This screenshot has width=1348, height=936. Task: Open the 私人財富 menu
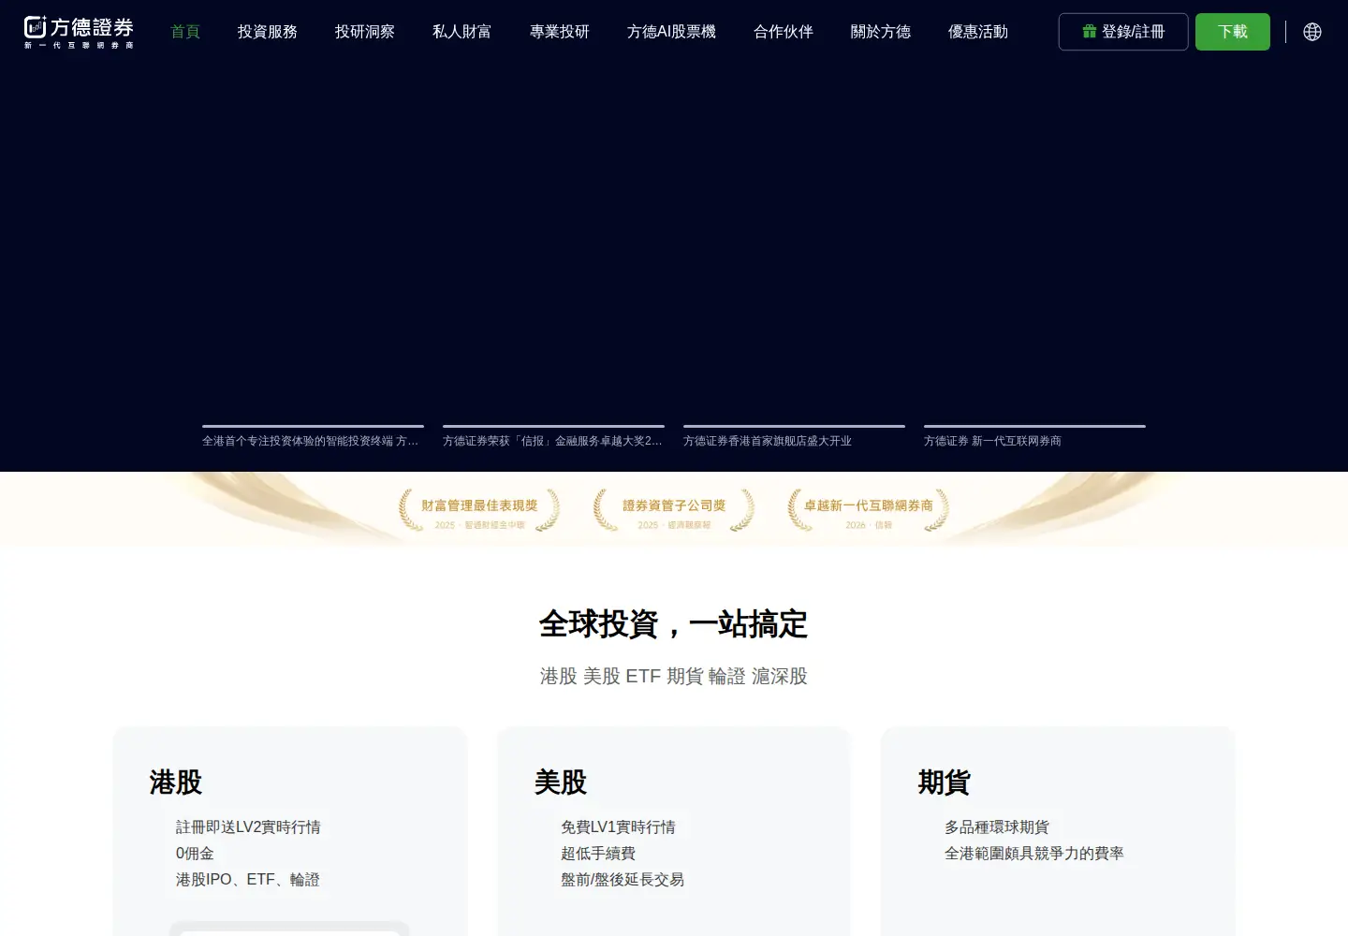(x=462, y=32)
